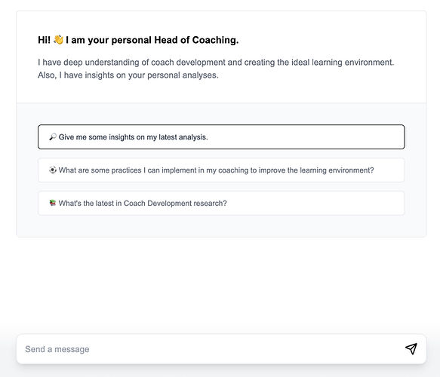Select 'Give me some insights on my latest analysis'
440x377 pixels.
221,136
